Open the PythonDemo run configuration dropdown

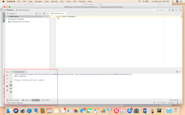coord(160,10)
